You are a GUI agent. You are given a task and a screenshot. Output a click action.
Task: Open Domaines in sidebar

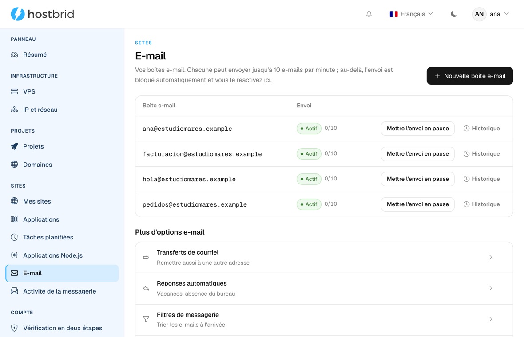[62, 165]
